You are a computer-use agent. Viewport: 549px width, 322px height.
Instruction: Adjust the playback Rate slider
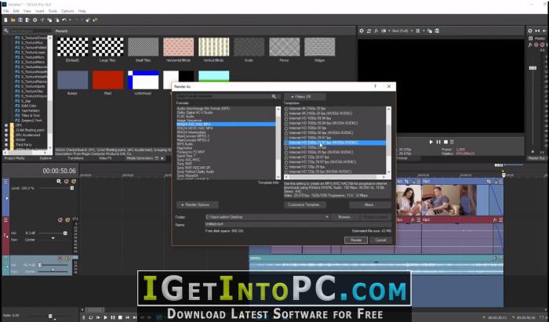50,316
